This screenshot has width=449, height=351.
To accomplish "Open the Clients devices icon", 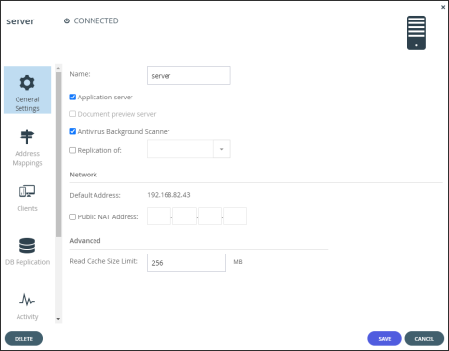I will 27,191.
